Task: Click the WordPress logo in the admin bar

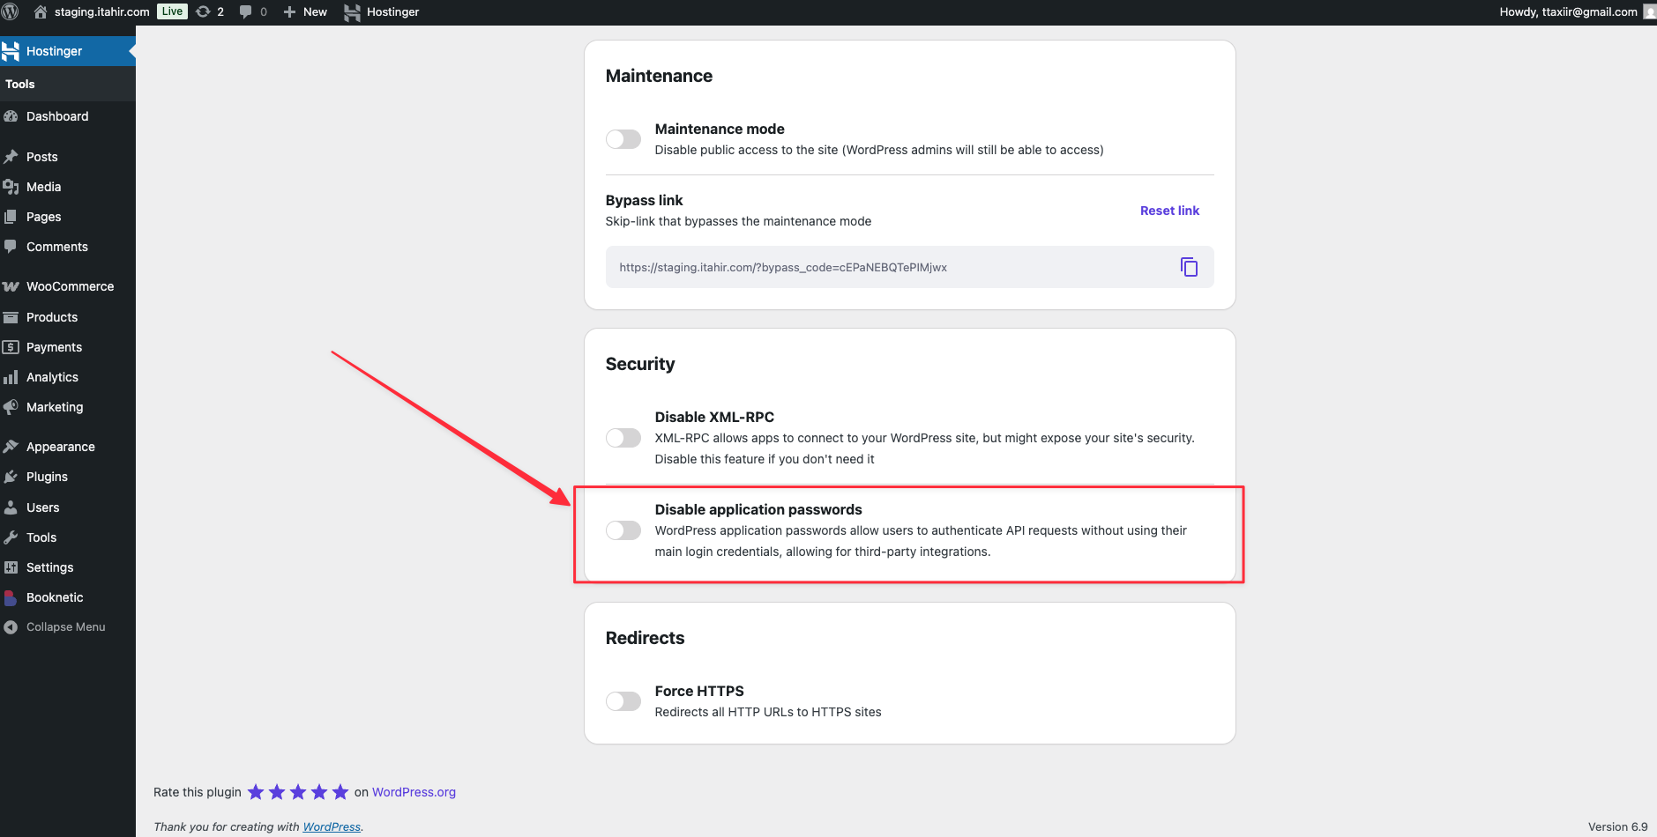Action: [x=11, y=11]
